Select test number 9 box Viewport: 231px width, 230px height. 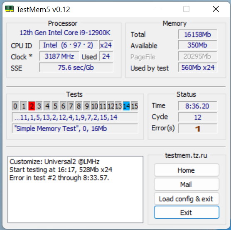[87, 106]
